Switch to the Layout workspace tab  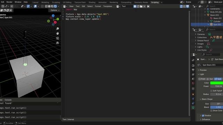pyautogui.click(x=36, y=2)
